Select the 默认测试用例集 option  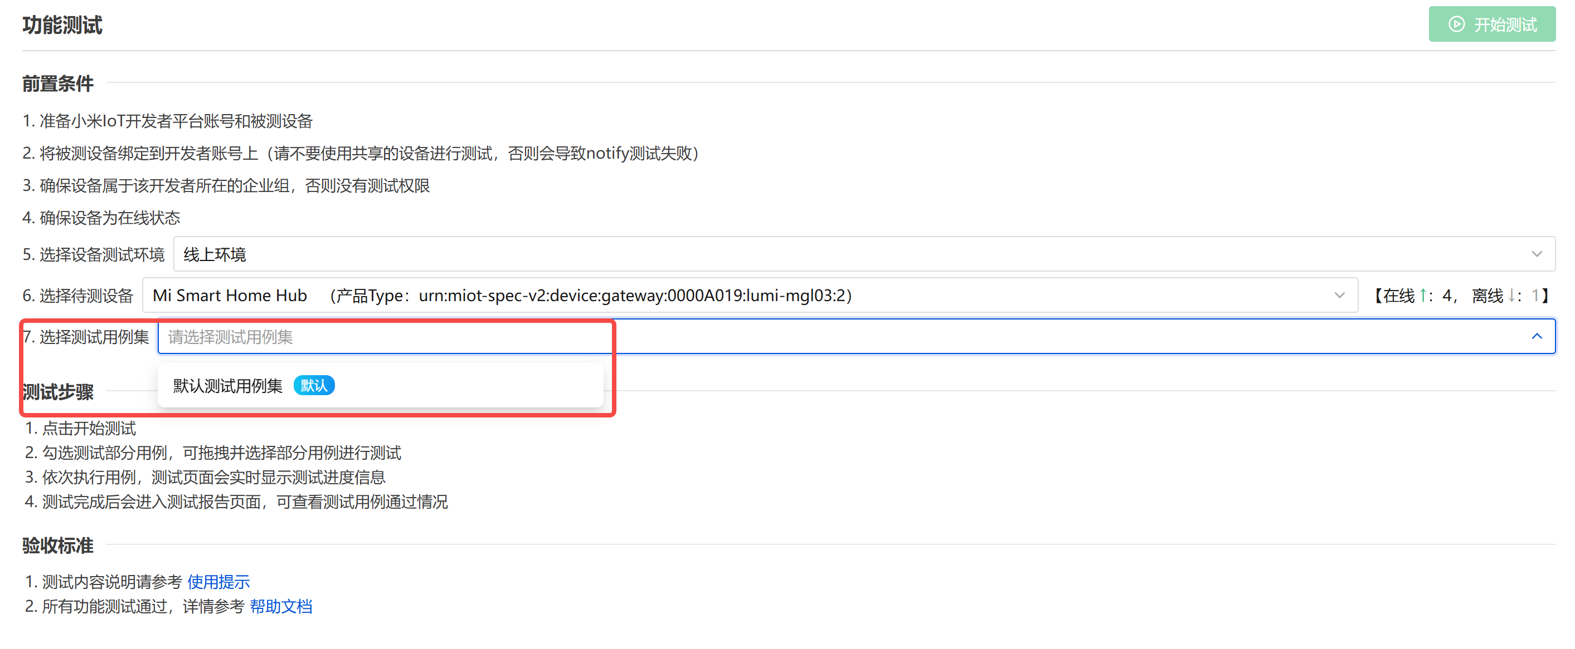pos(380,386)
